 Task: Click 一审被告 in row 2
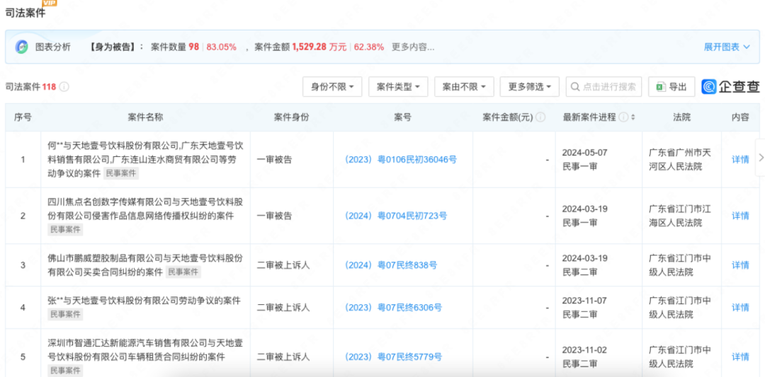[274, 216]
